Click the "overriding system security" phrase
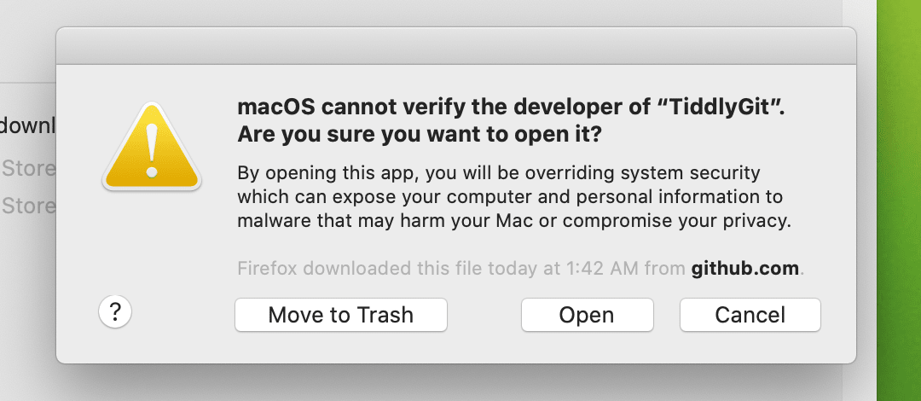Screen dimensions: 921x401 (662, 173)
